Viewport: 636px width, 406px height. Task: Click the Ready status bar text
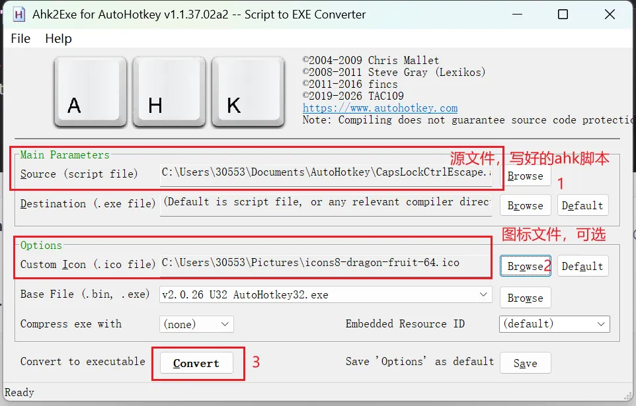coord(19,392)
